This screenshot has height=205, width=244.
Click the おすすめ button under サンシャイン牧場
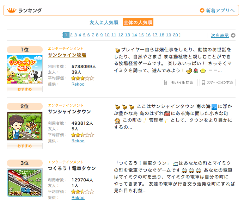25,89
